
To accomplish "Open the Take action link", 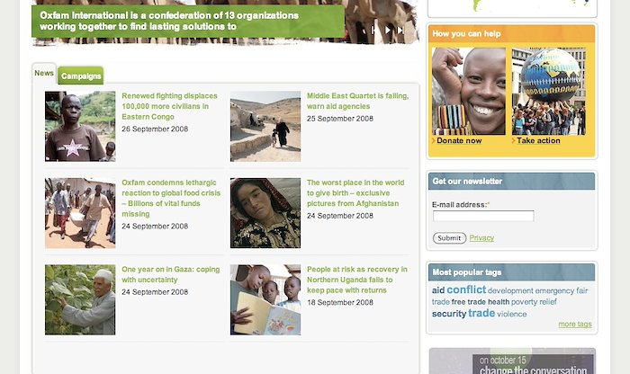I will (x=538, y=140).
